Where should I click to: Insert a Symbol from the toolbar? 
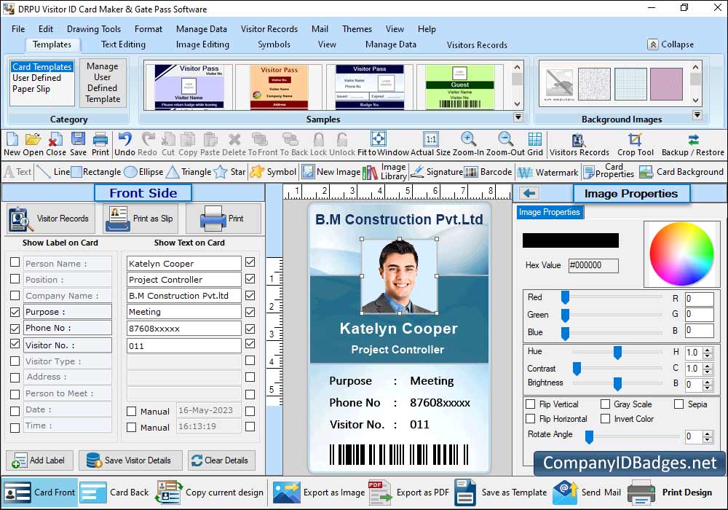click(x=273, y=172)
